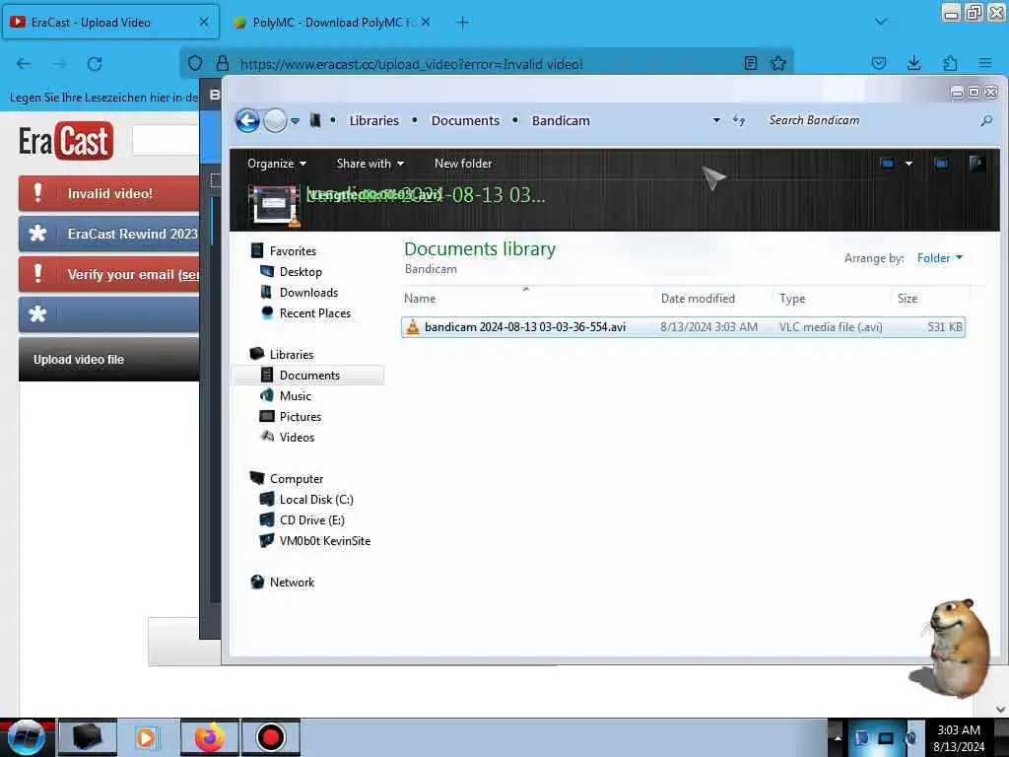The height and width of the screenshot is (757, 1009).
Task: Refresh the Explorer folder view
Action: [x=739, y=120]
